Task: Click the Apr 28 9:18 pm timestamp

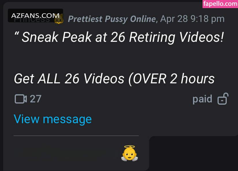Action: point(192,19)
